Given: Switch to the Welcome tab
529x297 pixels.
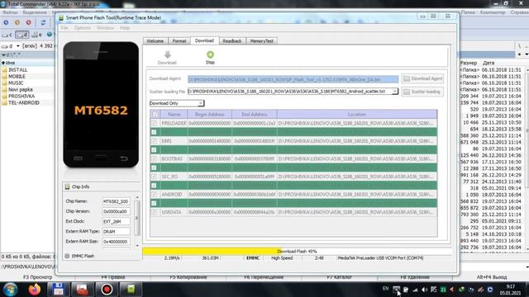Looking at the screenshot, I should [x=155, y=40].
